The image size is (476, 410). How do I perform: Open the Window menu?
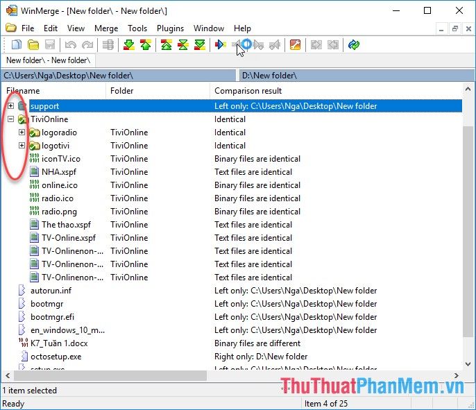pyautogui.click(x=209, y=28)
